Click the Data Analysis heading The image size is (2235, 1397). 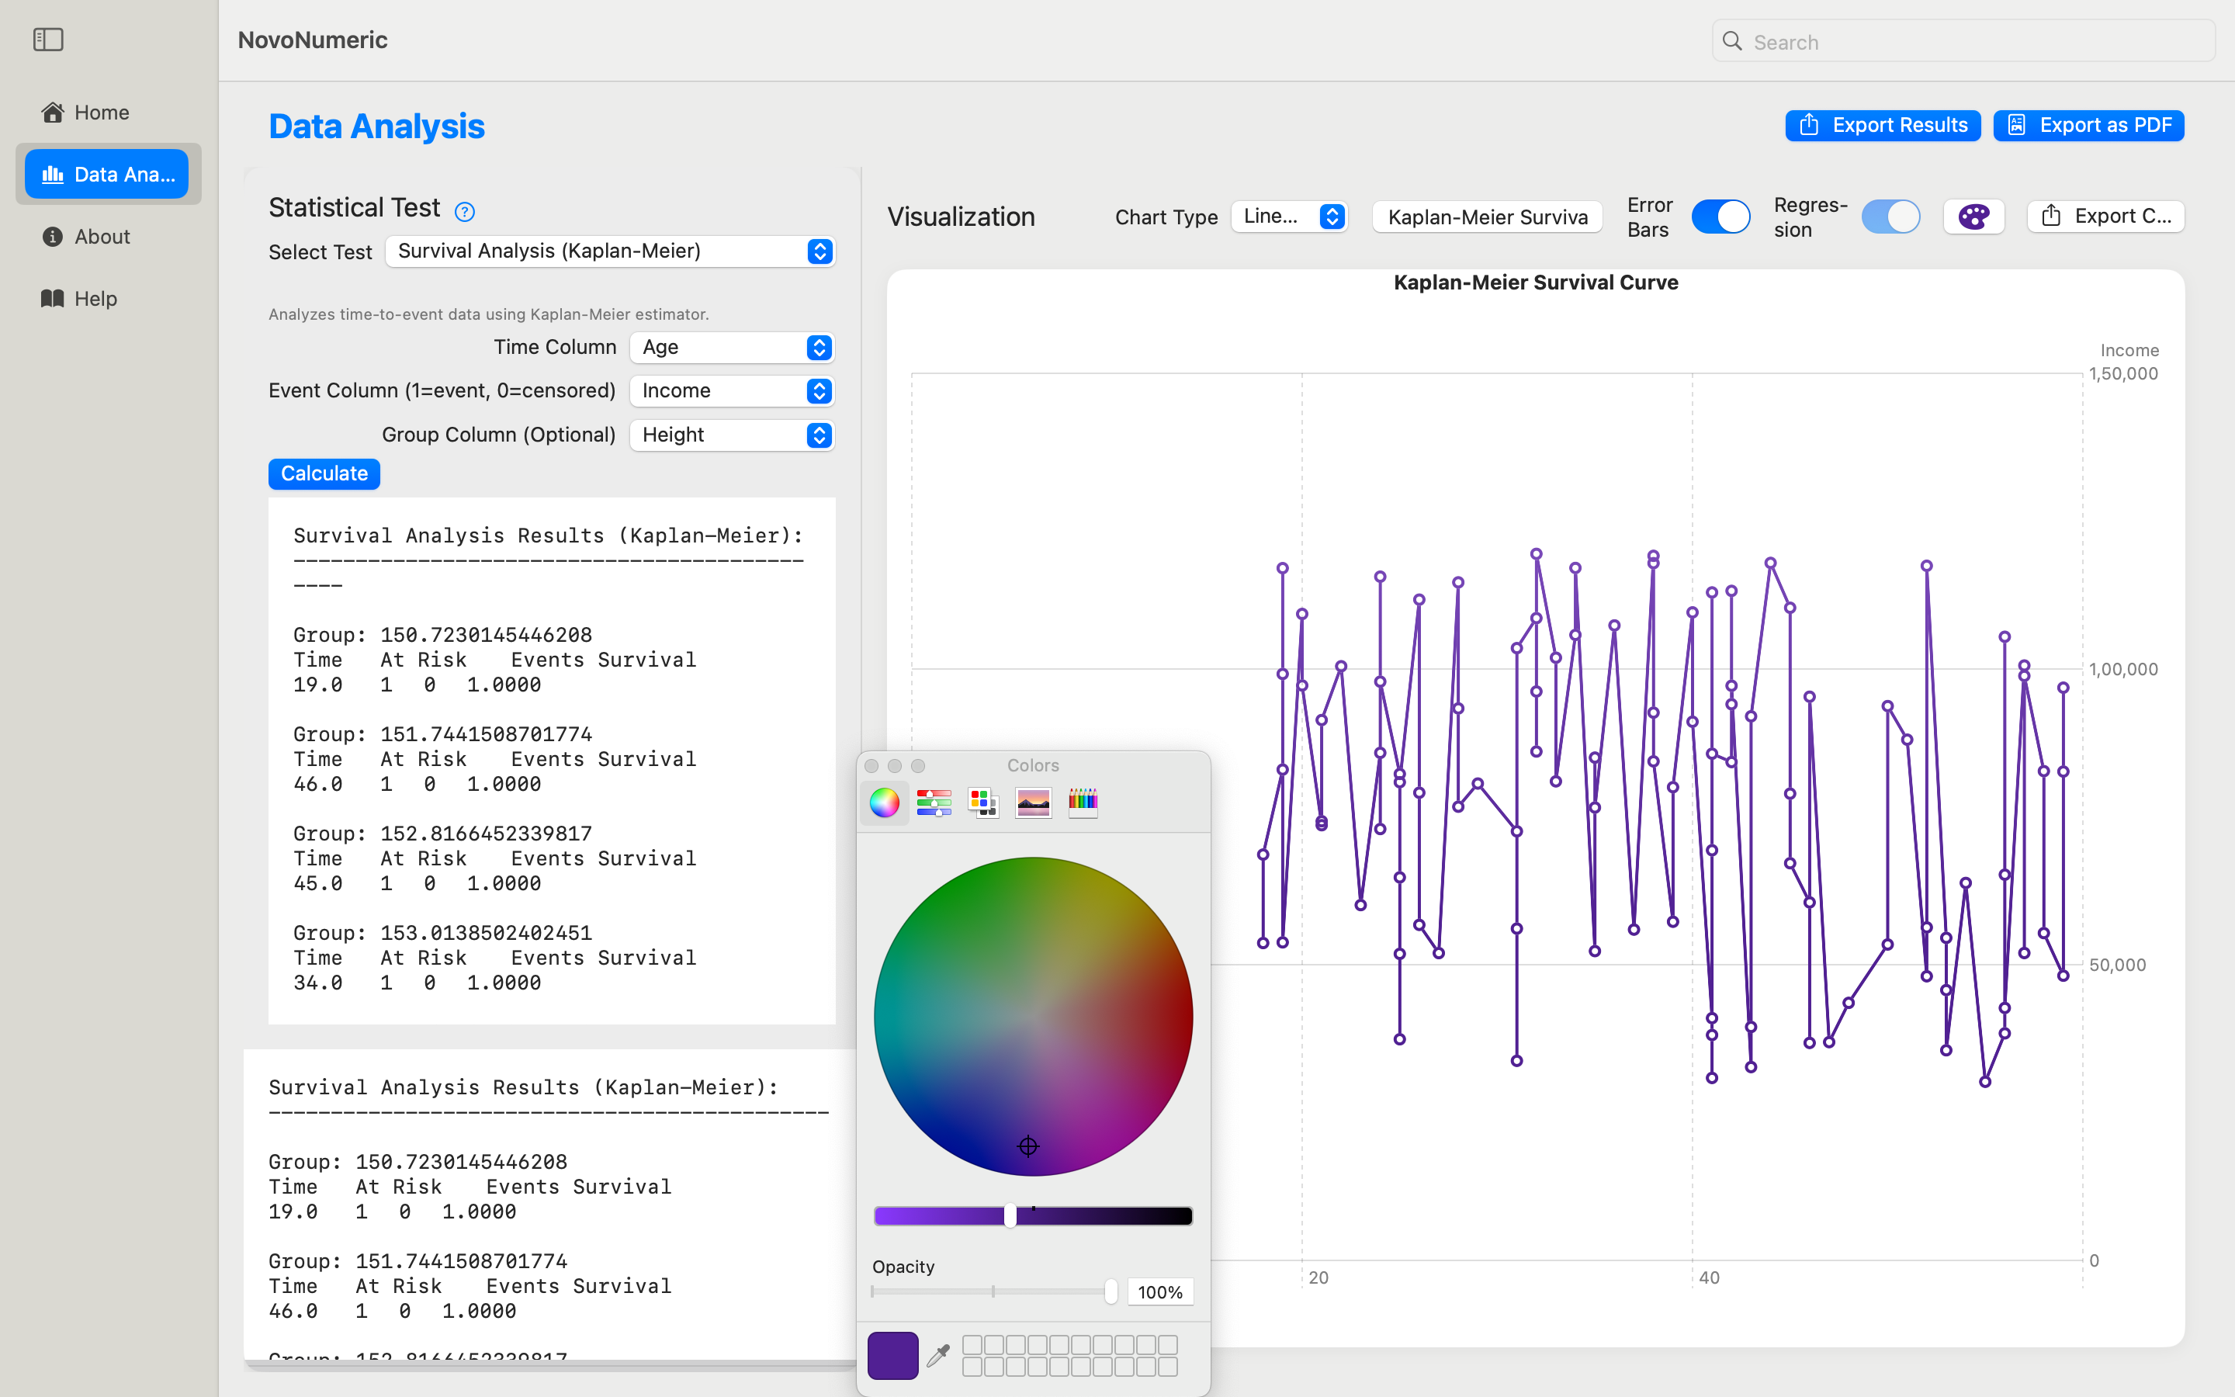click(377, 127)
